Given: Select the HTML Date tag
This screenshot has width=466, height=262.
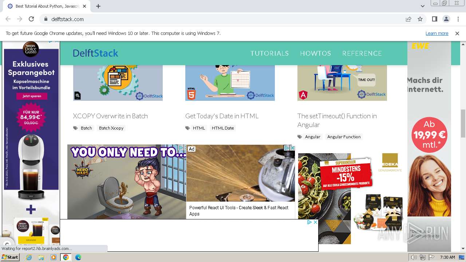Looking at the screenshot, I should tap(223, 128).
